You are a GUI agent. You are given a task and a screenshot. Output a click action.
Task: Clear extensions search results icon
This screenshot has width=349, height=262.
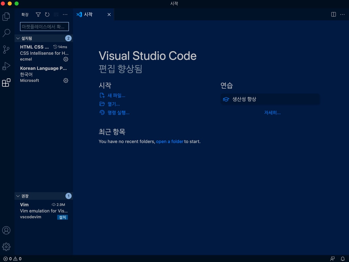(56, 14)
